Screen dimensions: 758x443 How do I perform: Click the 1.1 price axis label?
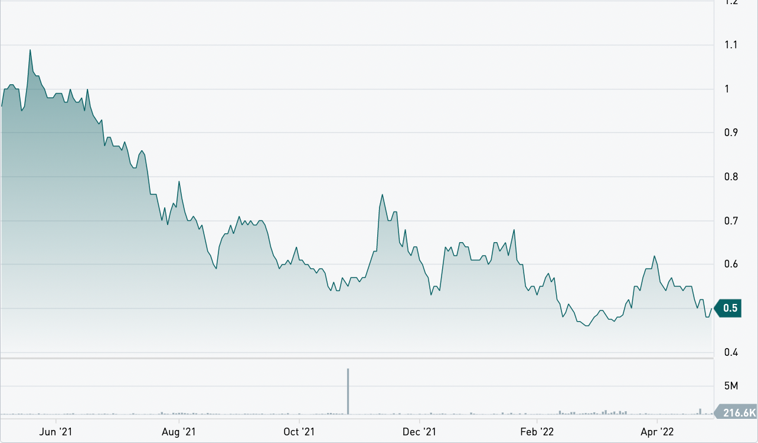[731, 45]
